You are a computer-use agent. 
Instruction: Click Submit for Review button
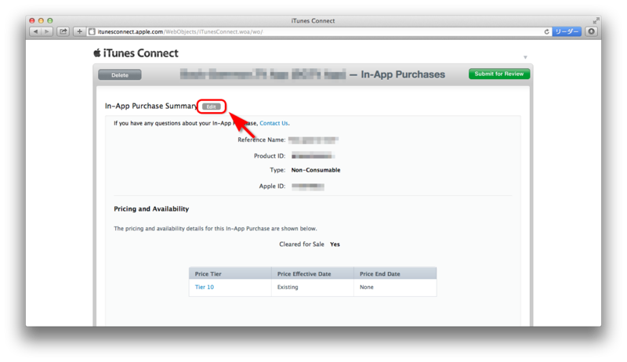[x=499, y=74]
